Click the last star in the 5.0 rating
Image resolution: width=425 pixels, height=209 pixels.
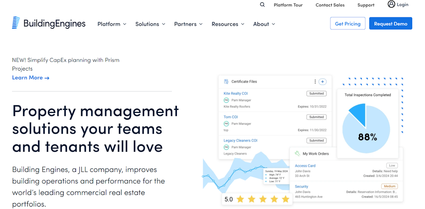(x=286, y=199)
